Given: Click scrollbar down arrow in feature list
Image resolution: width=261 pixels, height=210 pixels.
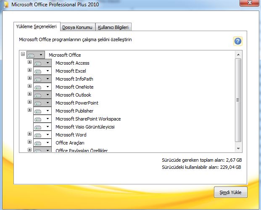Looking at the screenshot, I should point(238,148).
